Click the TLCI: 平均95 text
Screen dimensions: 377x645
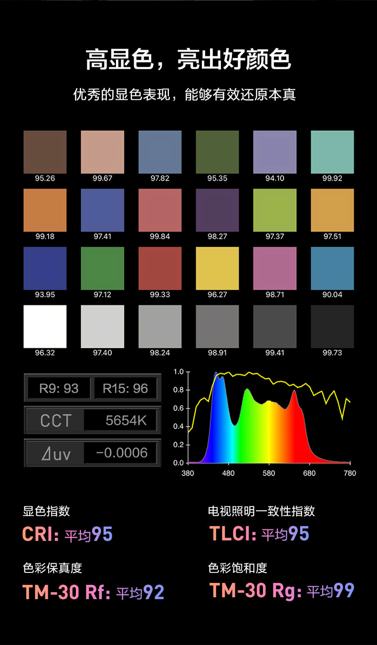[x=260, y=534]
